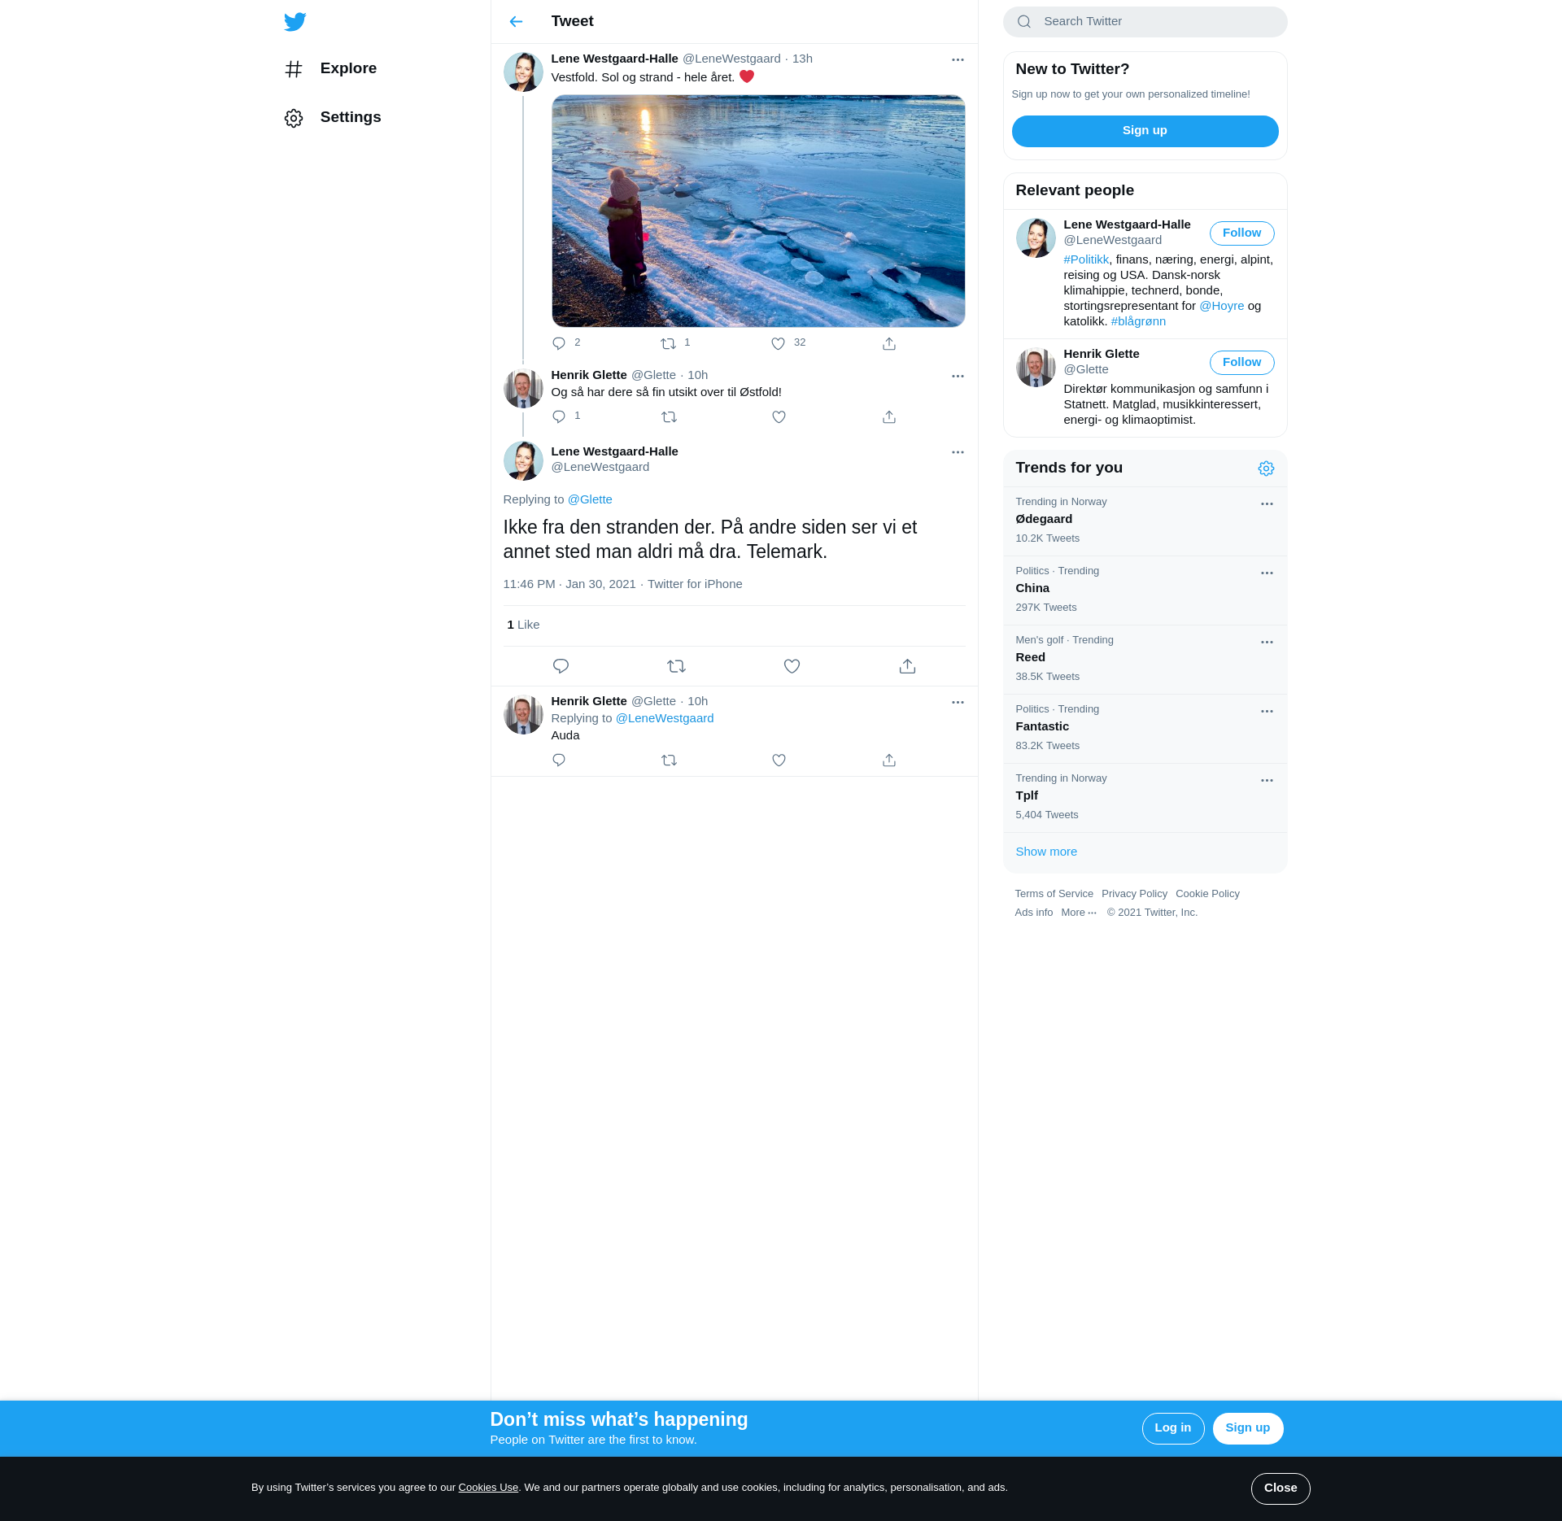The image size is (1562, 1521).
Task: View the 1 Like count
Action: pyautogui.click(x=523, y=625)
